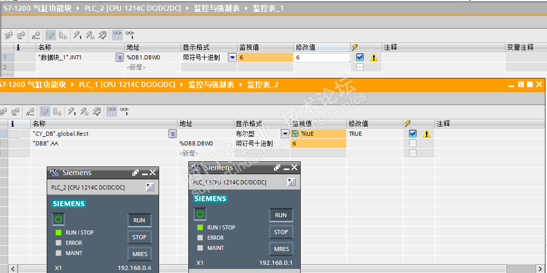Toggle modify checkbox in 监控表_2 新增 row
Screen dimensions: 547x273
(413, 153)
